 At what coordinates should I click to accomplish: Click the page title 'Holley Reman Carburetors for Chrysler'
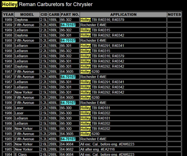pos(47,5)
